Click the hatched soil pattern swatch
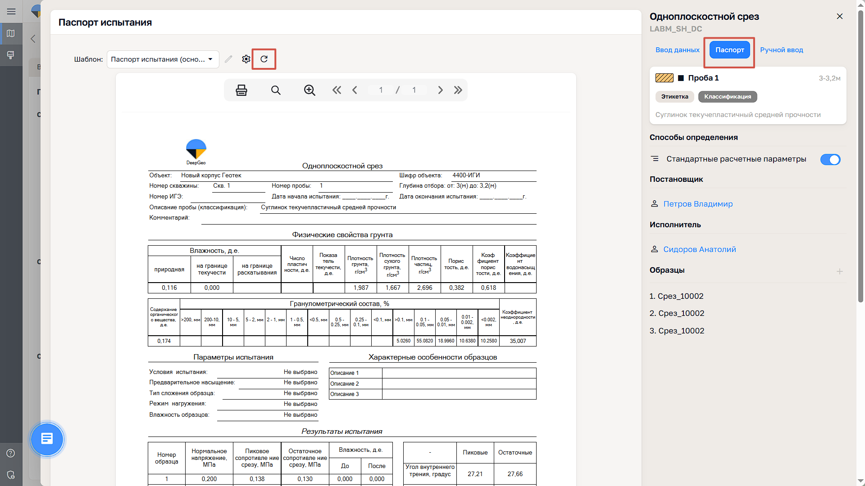865x486 pixels. click(664, 78)
